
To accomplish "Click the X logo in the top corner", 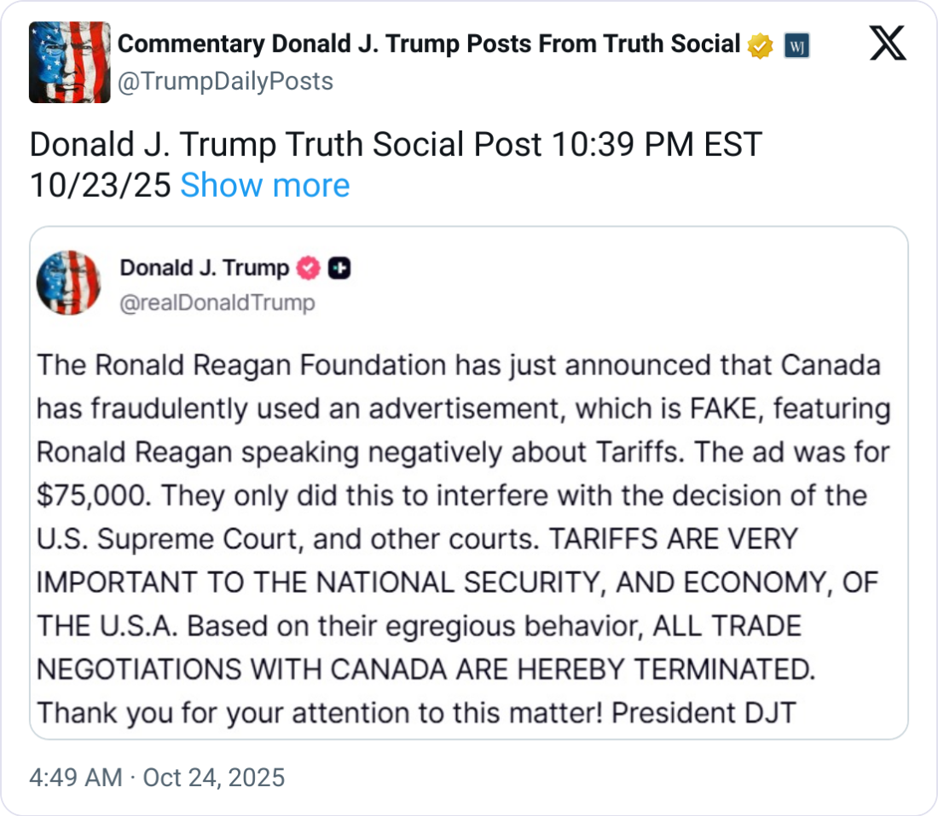I will 888,43.
